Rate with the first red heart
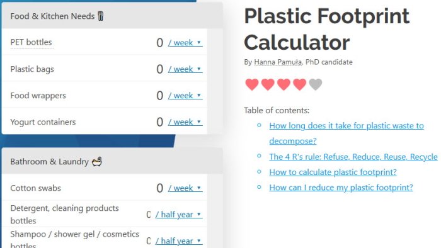Viewport: 441px width, 248px height. tap(252, 84)
